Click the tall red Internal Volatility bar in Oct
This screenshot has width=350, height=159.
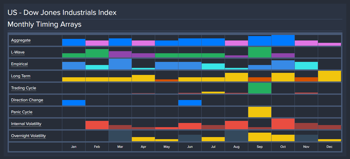pos(283,124)
